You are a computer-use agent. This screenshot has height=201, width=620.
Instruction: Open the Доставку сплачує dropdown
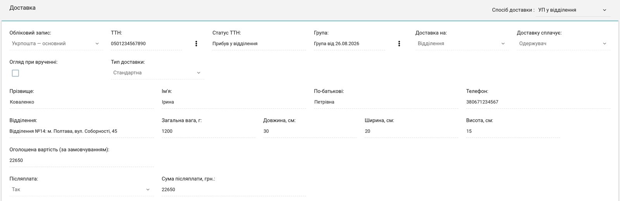(x=563, y=44)
